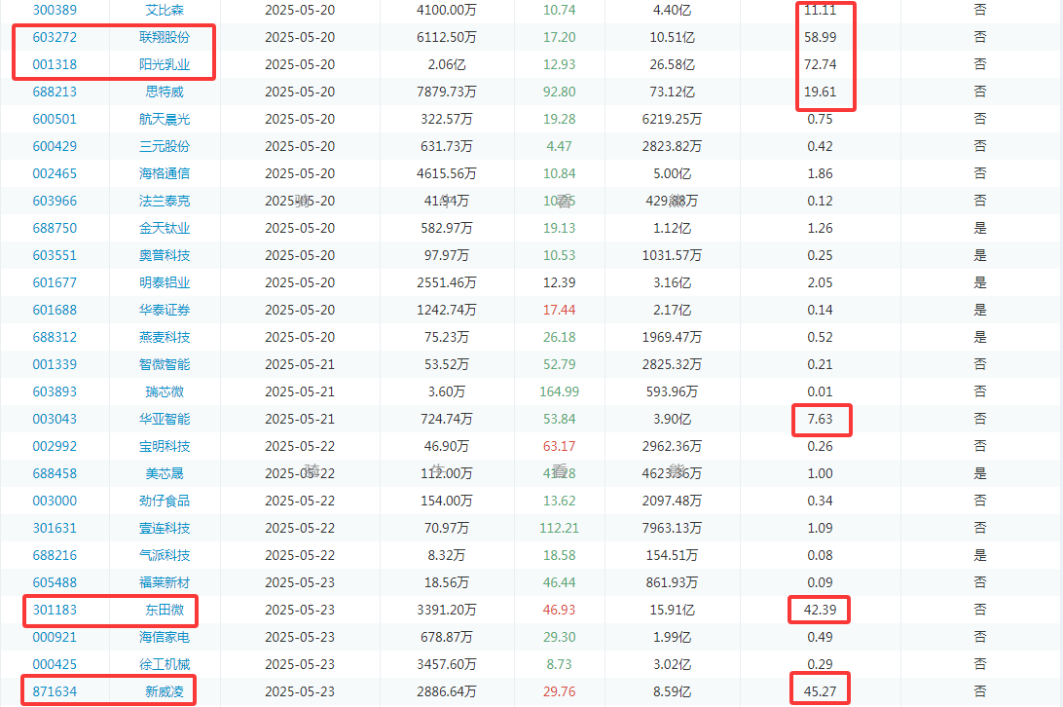Click stock code 871634
The image size is (1063, 707).
pyautogui.click(x=55, y=691)
